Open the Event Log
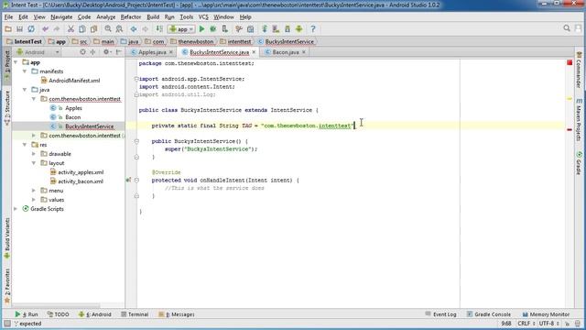586x330 pixels. coord(441,314)
